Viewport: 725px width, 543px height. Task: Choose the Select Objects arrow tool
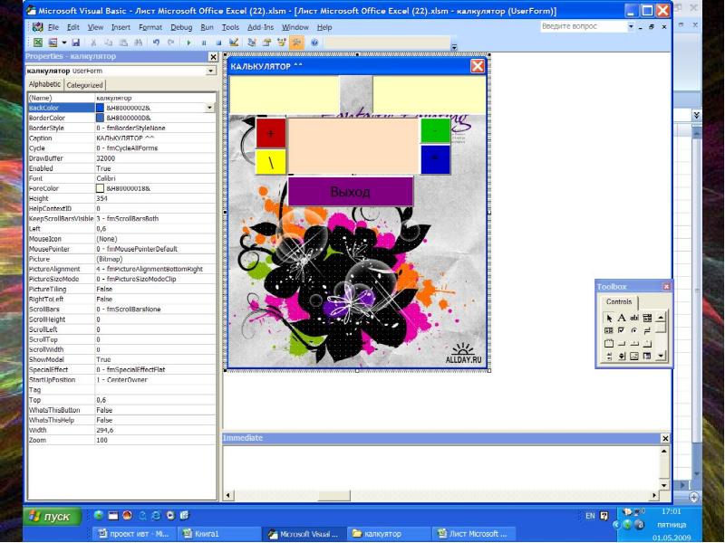click(x=609, y=318)
